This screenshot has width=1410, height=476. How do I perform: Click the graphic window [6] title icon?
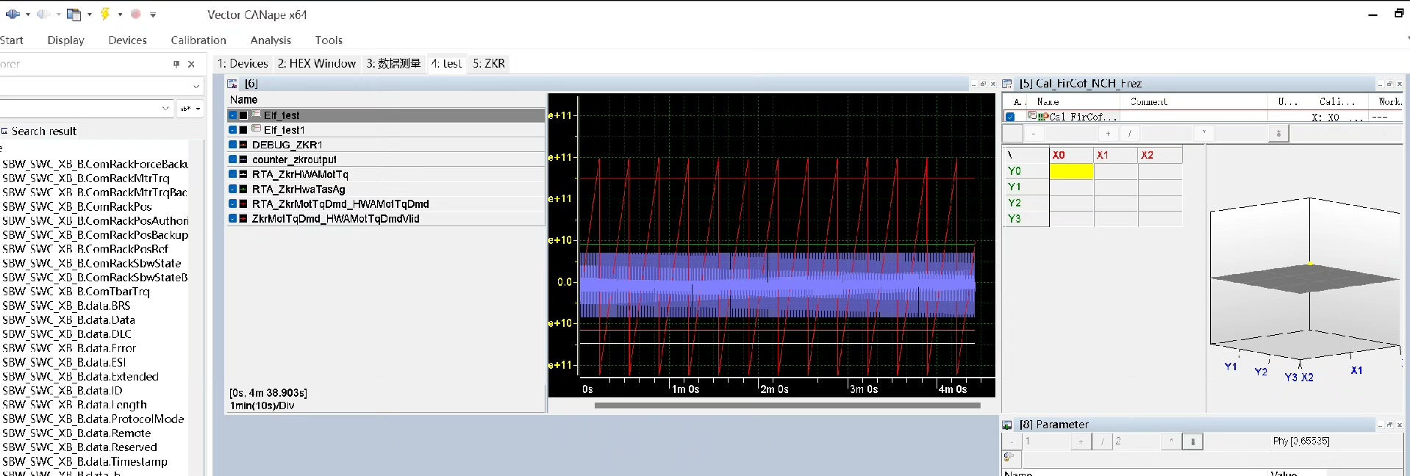click(x=232, y=84)
